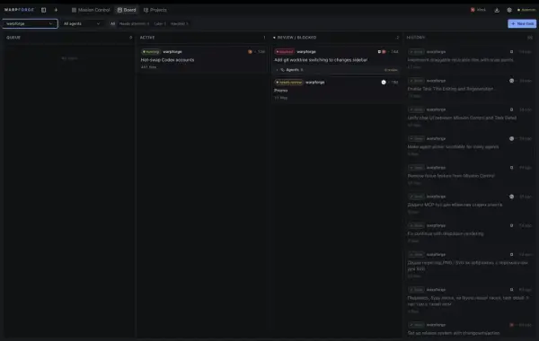This screenshot has height=341, width=539.
Task: Open the Remove focus feature history item
Action: pyautogui.click(x=470, y=175)
